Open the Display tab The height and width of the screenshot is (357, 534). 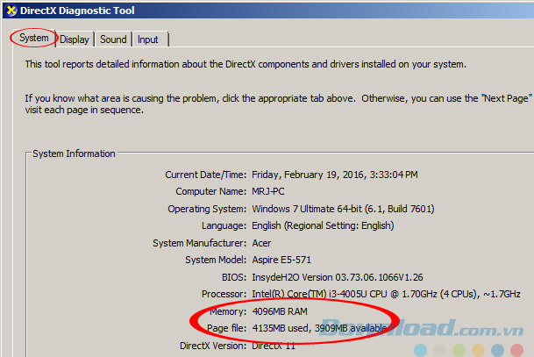click(x=75, y=39)
